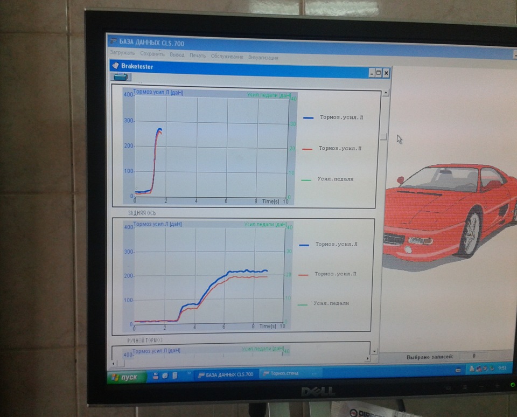The image size is (517, 417).
Task: Click Тормоз.усил.Л text in top legend
Action: pos(341,117)
